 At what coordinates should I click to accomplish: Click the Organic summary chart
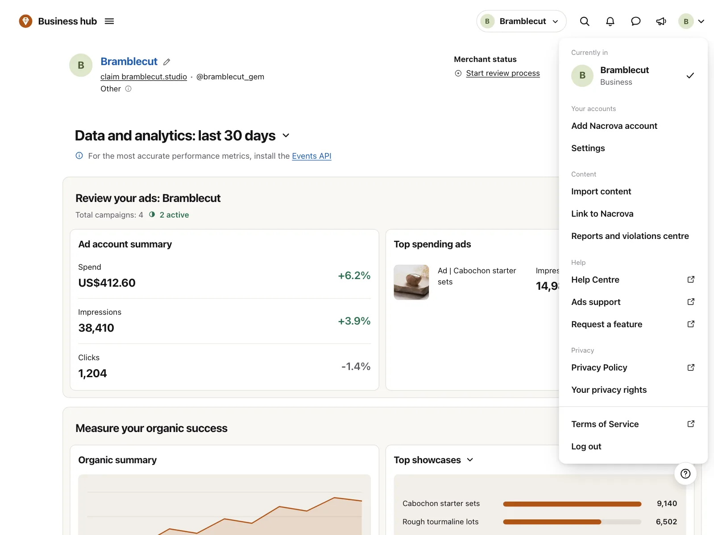(x=224, y=505)
